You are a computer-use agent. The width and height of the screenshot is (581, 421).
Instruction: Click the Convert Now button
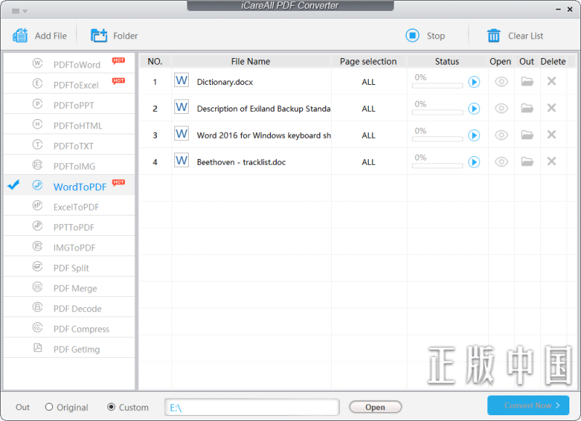pyautogui.click(x=528, y=406)
